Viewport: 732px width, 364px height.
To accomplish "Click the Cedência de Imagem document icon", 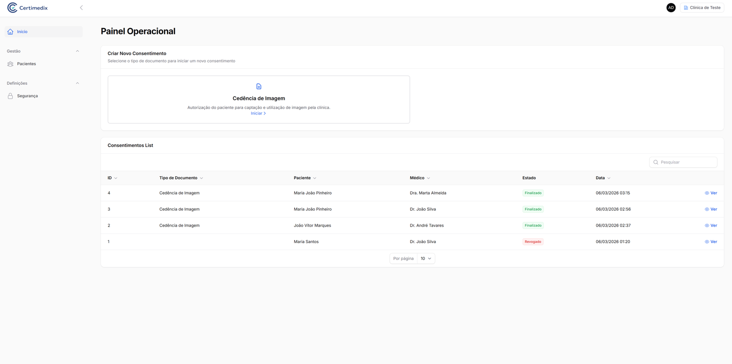I will (x=259, y=87).
